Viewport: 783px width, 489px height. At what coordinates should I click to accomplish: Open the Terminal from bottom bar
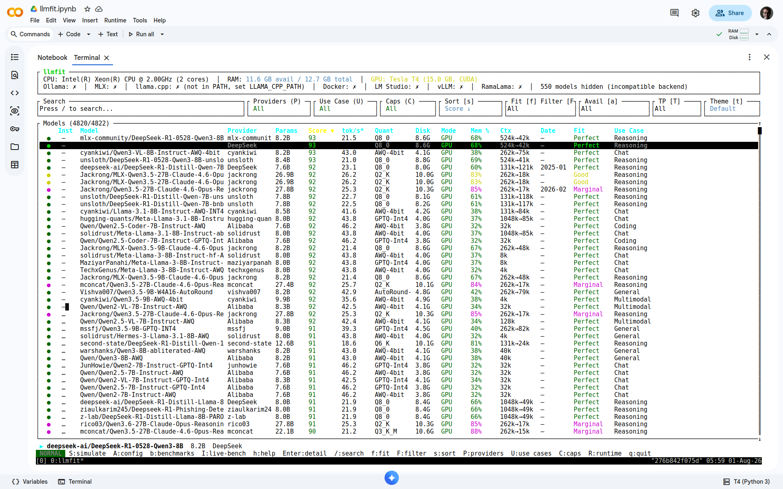coord(75,482)
